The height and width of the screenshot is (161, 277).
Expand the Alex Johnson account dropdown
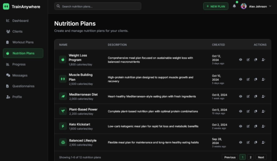(x=270, y=6)
